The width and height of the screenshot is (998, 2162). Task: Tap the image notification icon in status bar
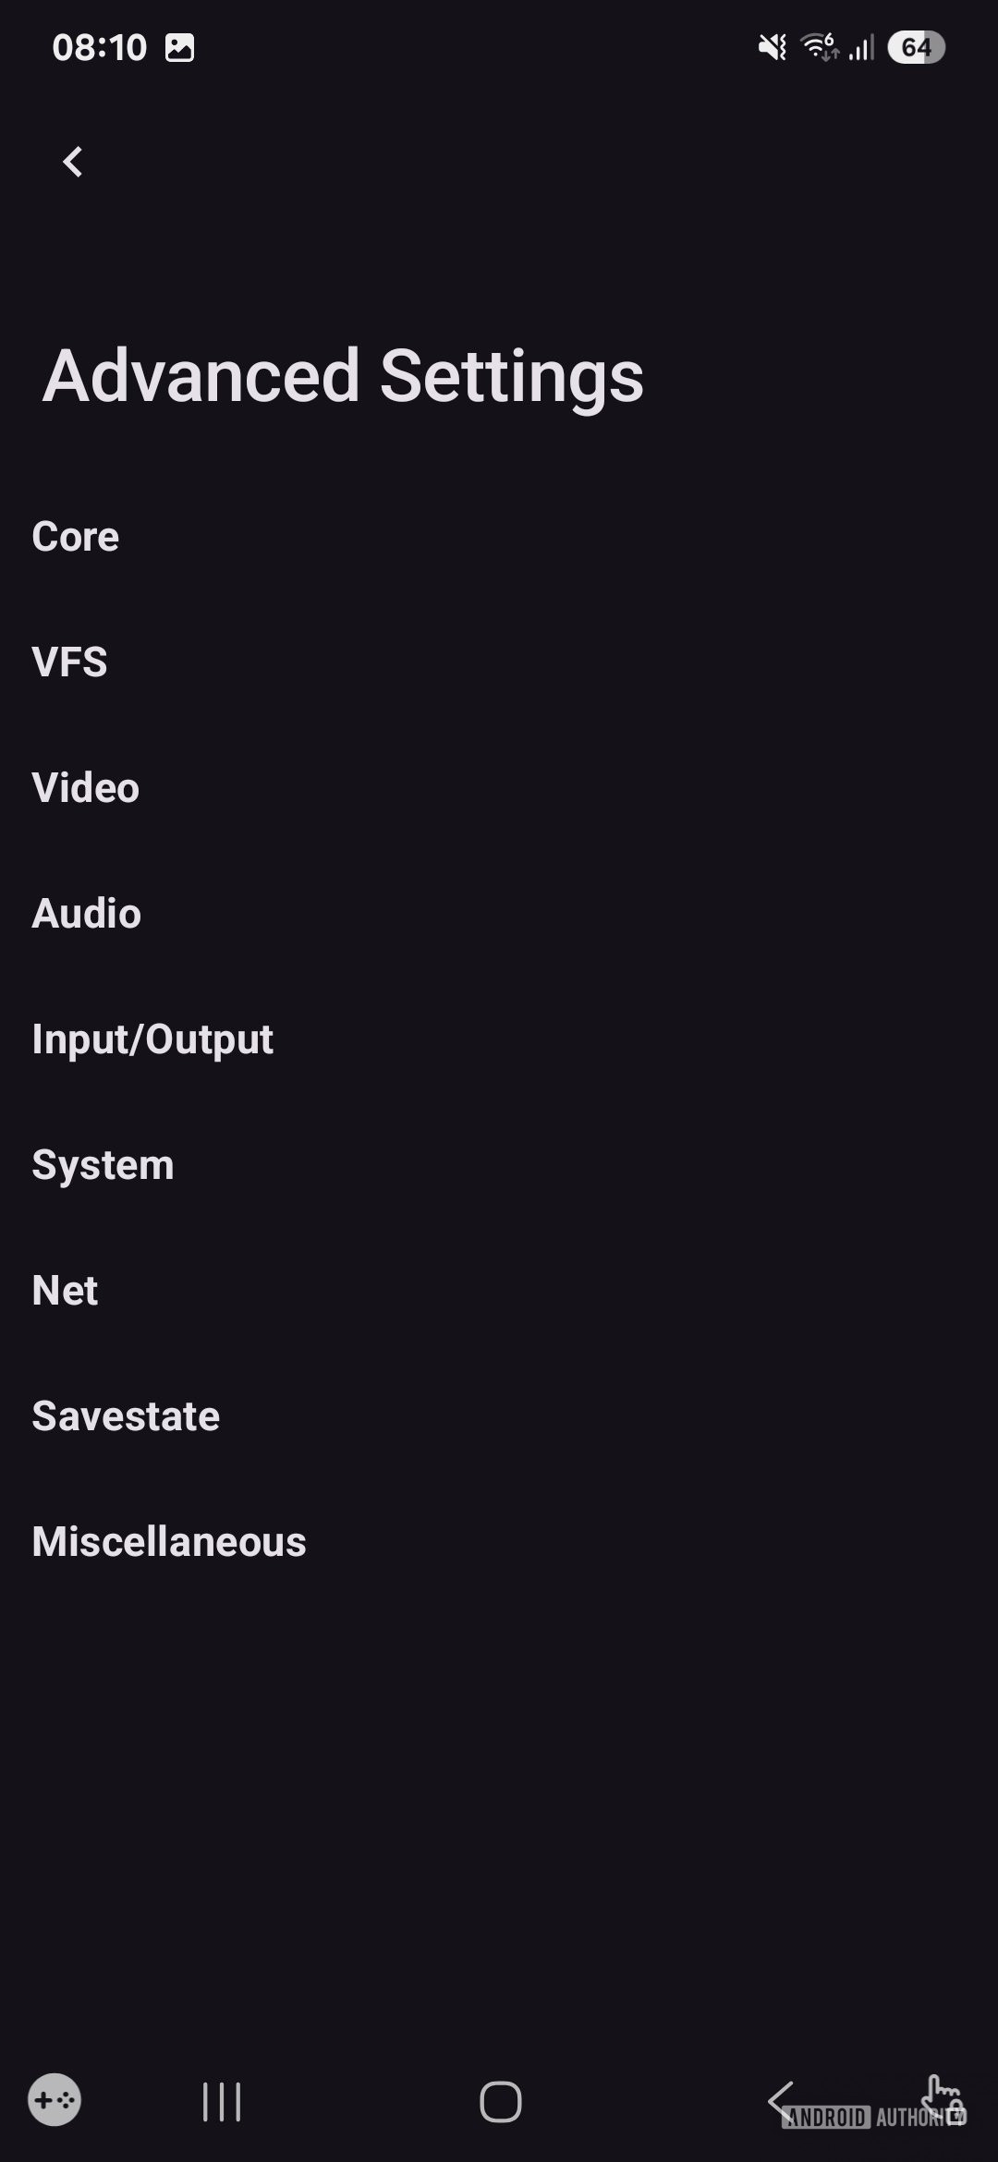179,47
